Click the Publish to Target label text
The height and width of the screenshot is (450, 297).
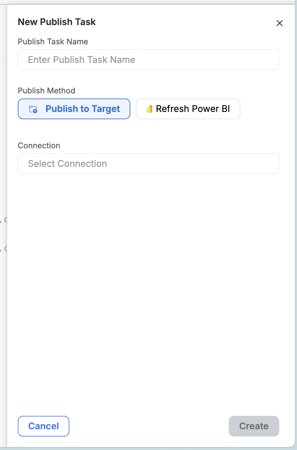(83, 109)
